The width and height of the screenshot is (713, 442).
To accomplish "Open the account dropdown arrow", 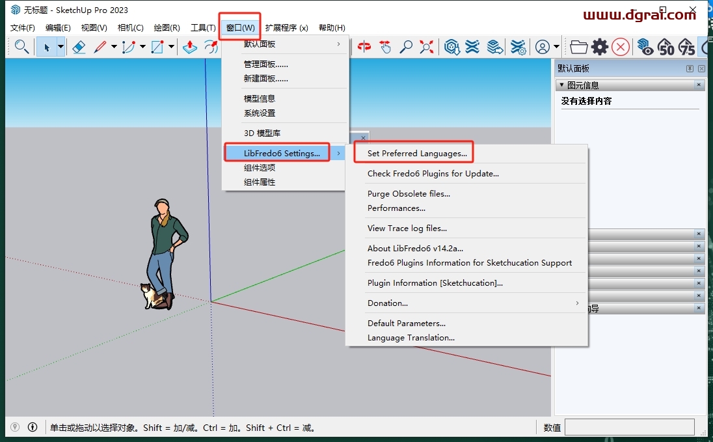I will 556,46.
